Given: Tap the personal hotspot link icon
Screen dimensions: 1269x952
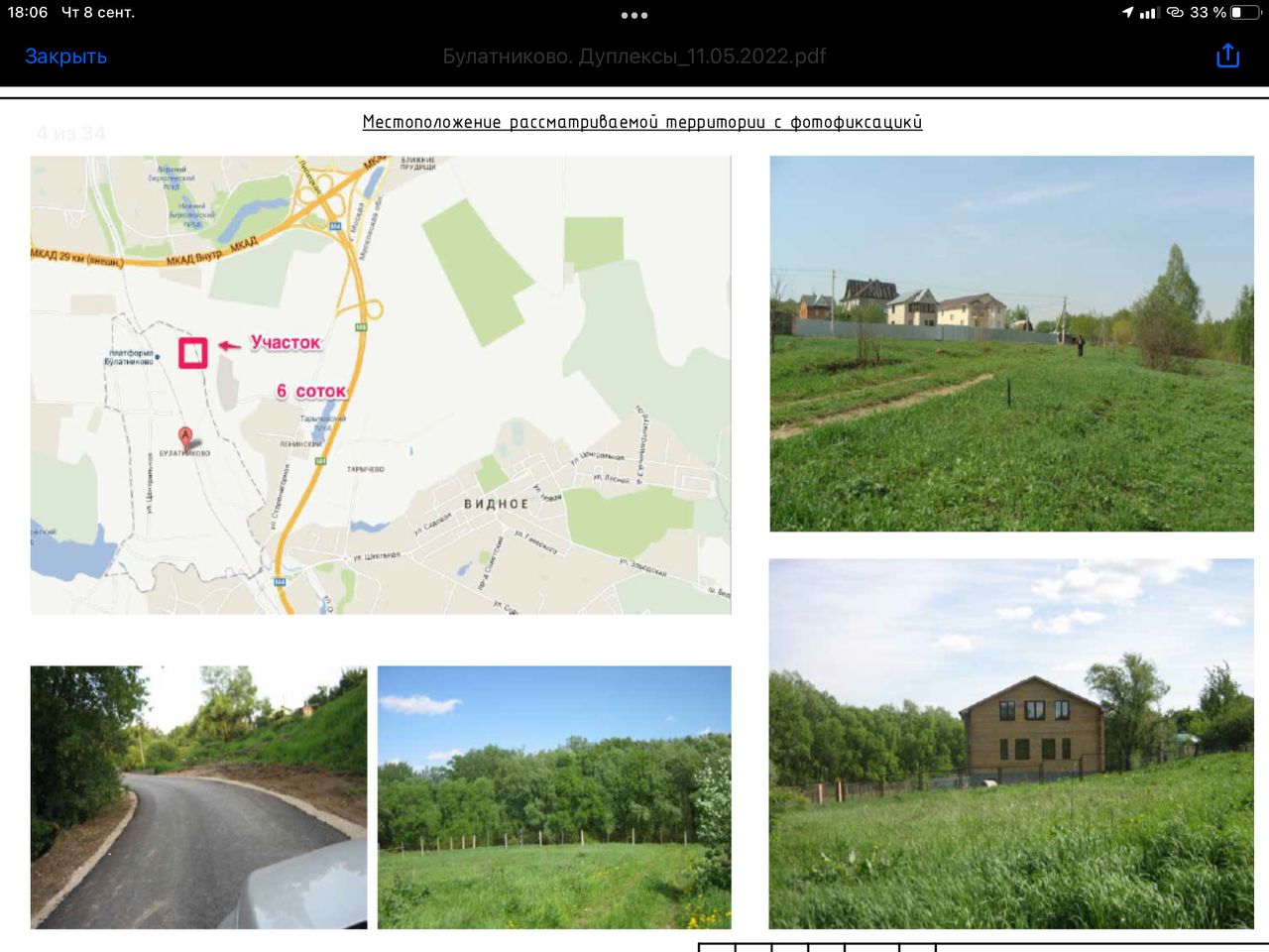Looking at the screenshot, I should pyautogui.click(x=1175, y=13).
